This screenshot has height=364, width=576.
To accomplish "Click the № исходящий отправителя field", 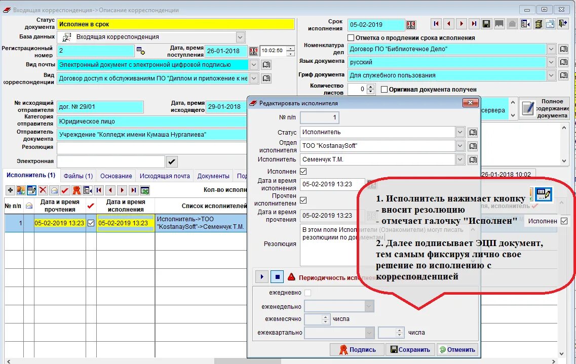I will click(x=100, y=107).
